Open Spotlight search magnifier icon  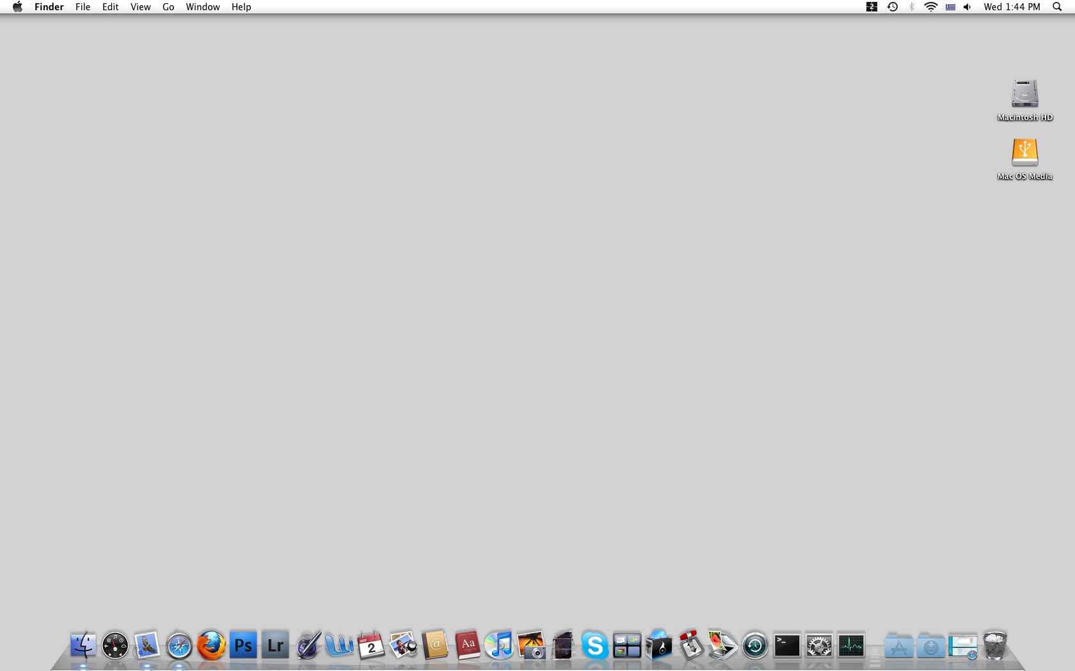[1057, 7]
